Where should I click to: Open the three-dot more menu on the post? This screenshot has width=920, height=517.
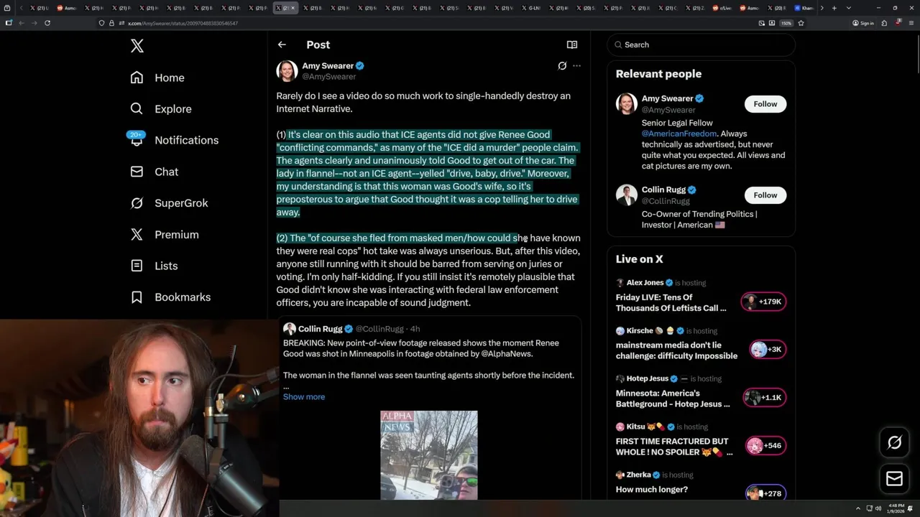click(x=576, y=65)
